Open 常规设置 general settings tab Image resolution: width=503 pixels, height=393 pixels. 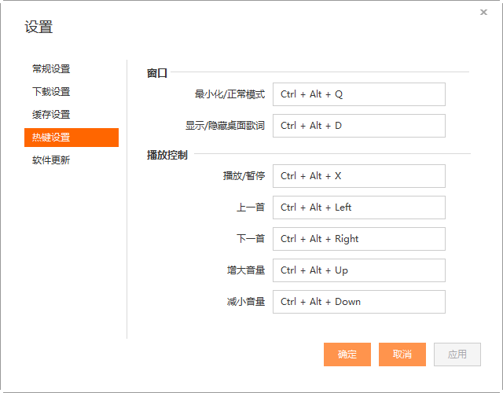(x=52, y=69)
